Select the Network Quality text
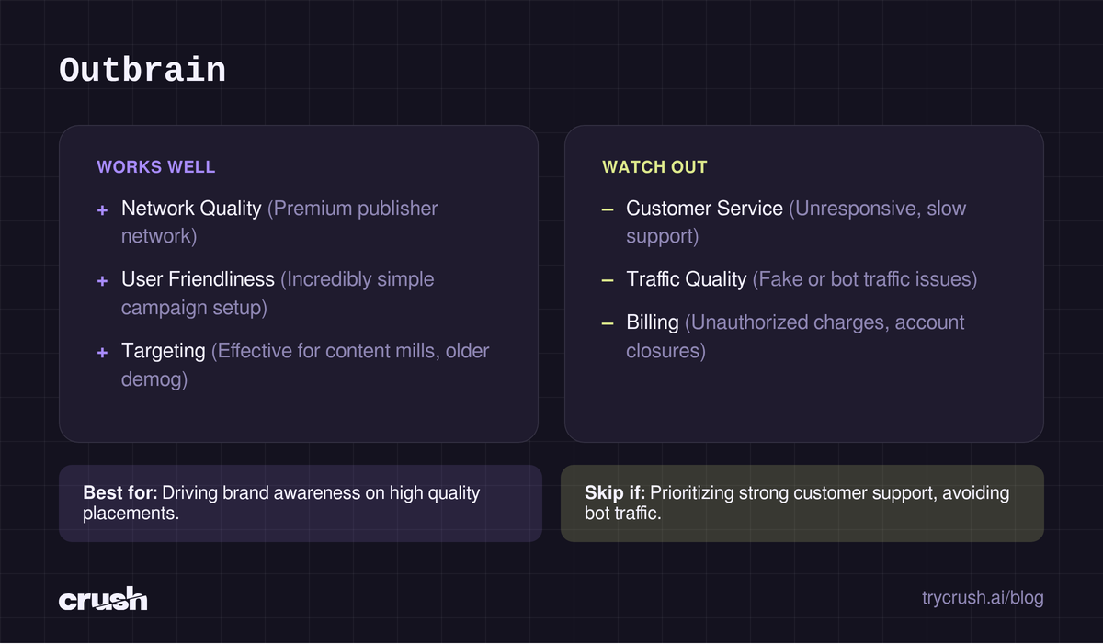This screenshot has width=1103, height=644. click(x=191, y=209)
